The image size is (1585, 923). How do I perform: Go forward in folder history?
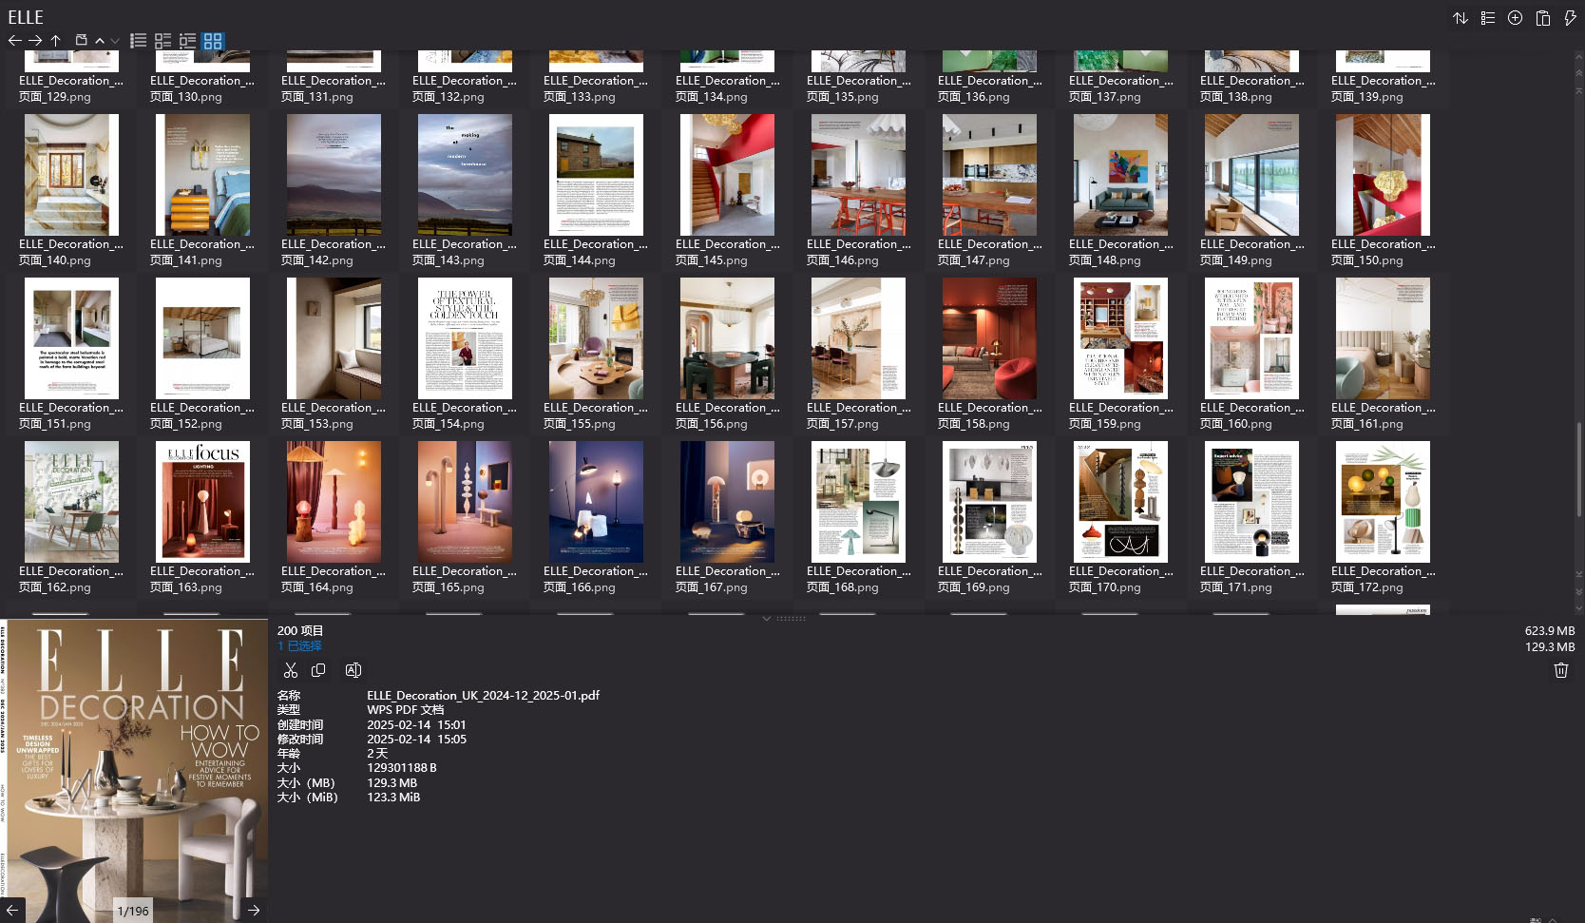point(35,41)
